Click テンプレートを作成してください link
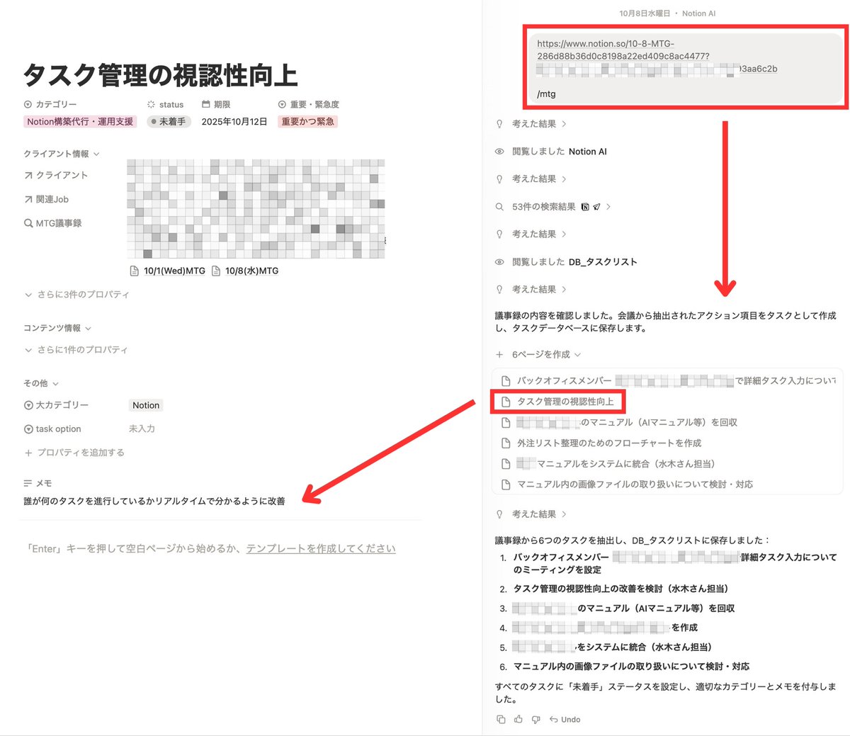The height and width of the screenshot is (736, 850). (321, 548)
